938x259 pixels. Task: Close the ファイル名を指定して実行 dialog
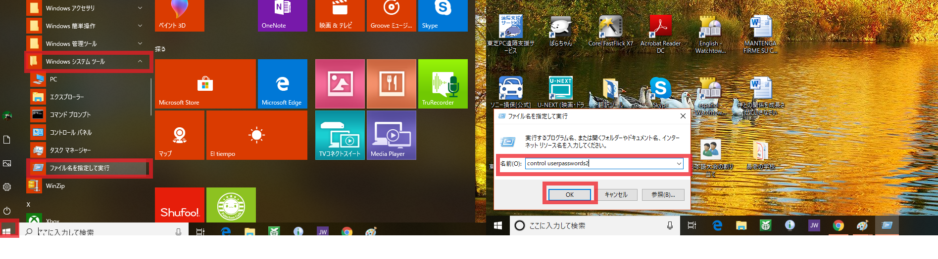pyautogui.click(x=683, y=116)
